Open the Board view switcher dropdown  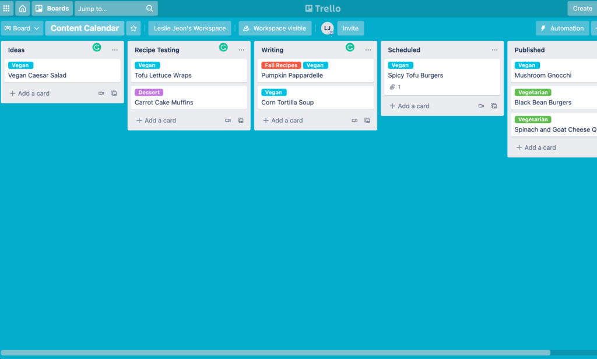[x=22, y=28]
